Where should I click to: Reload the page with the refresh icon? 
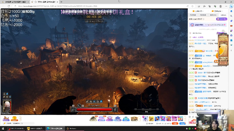point(9,6)
